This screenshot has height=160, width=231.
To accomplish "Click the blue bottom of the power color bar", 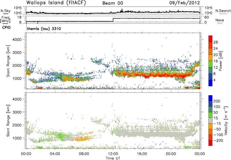I will coord(210,83).
